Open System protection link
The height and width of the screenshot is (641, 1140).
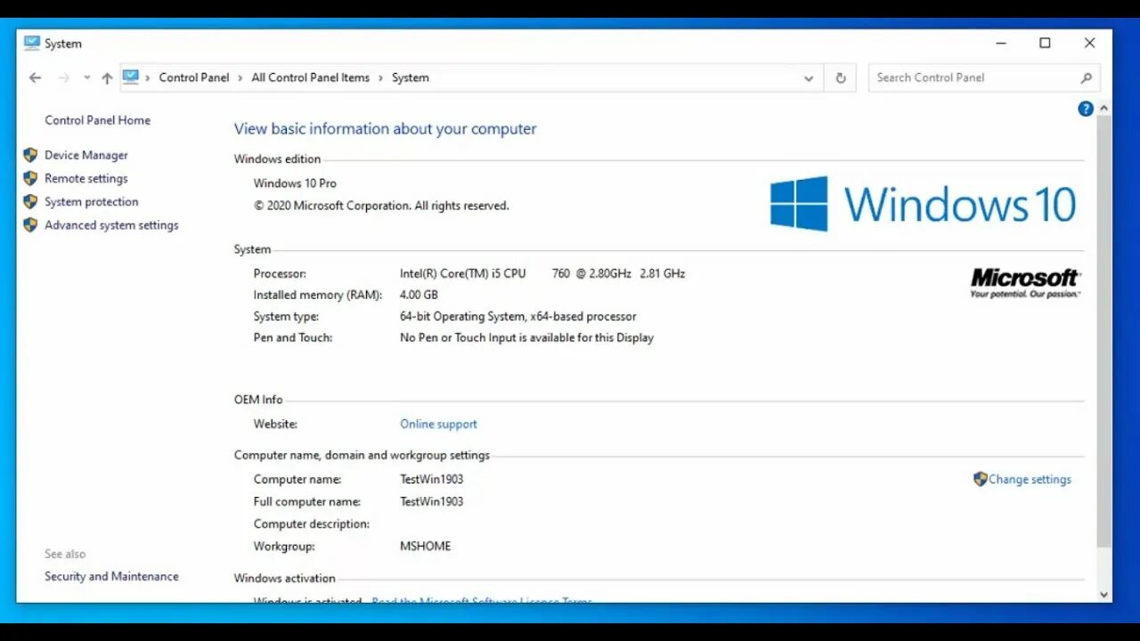(x=92, y=201)
